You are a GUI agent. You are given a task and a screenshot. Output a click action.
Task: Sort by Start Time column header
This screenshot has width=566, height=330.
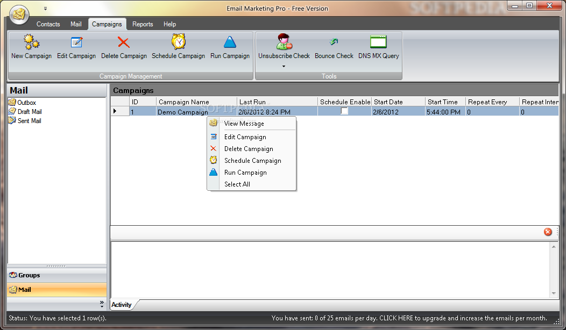click(x=445, y=102)
